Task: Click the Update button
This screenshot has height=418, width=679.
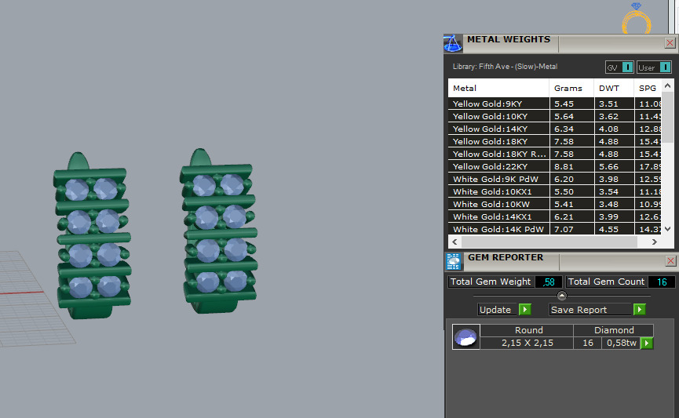Action: [498, 310]
